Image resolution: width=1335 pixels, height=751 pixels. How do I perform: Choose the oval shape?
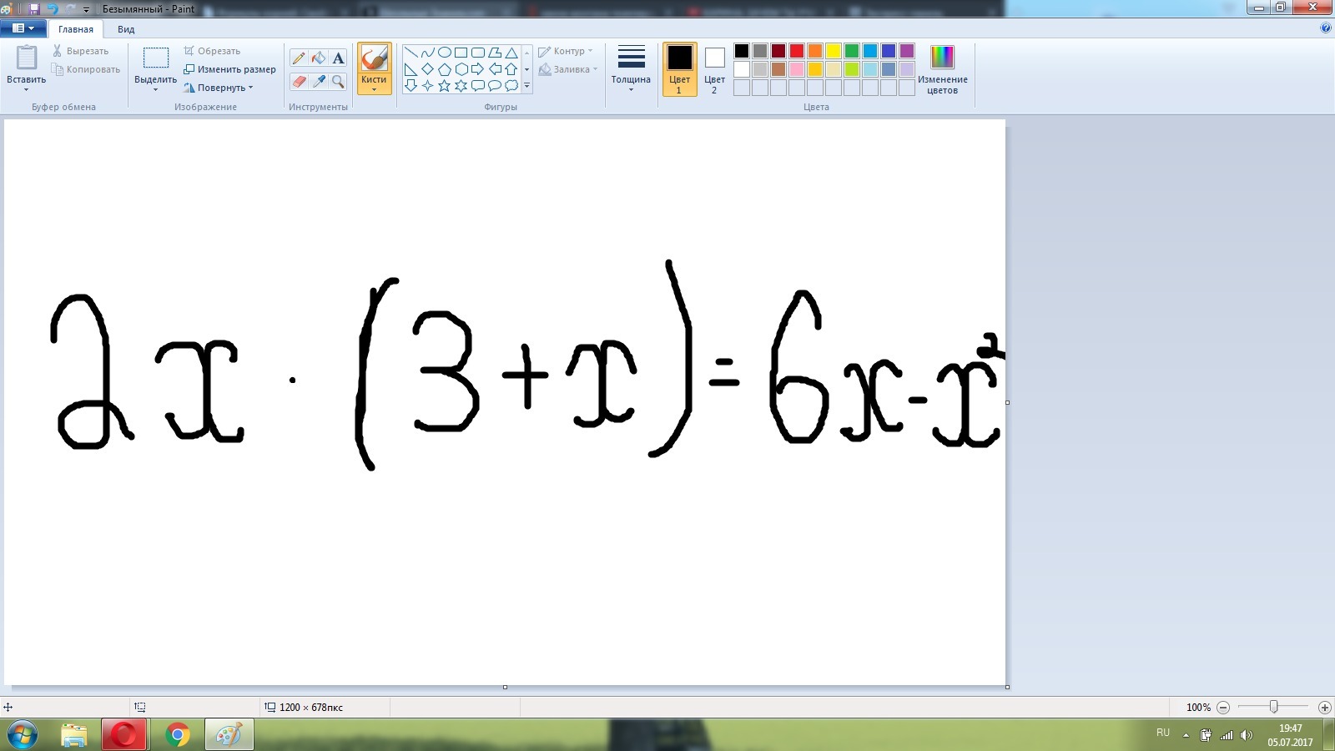[445, 53]
